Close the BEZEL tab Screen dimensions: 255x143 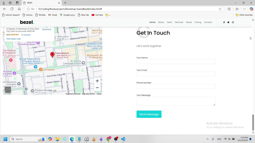click(x=59, y=3)
